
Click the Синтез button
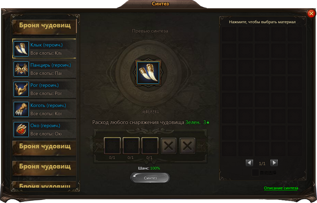coord(150,178)
